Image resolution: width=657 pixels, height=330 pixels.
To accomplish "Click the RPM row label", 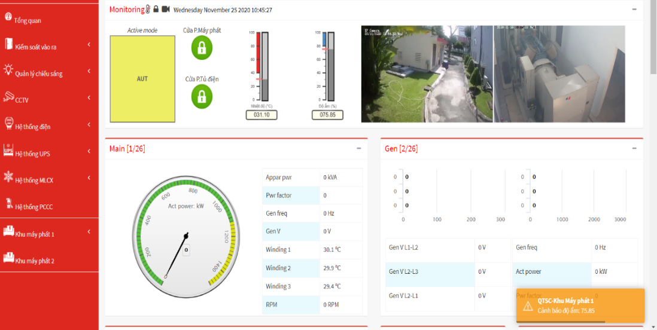I will (x=272, y=304).
